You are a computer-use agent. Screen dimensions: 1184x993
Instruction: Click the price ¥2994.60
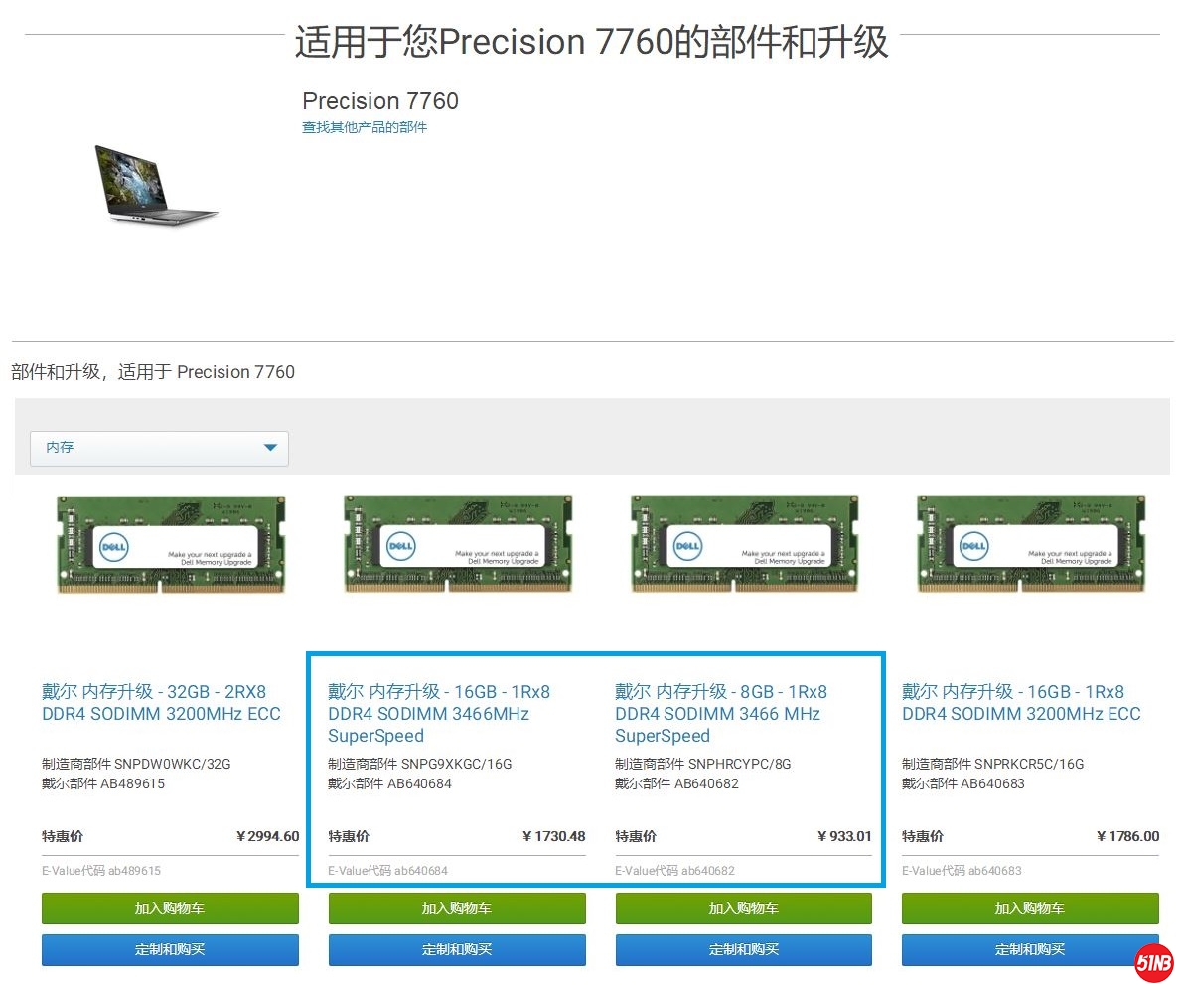[267, 836]
